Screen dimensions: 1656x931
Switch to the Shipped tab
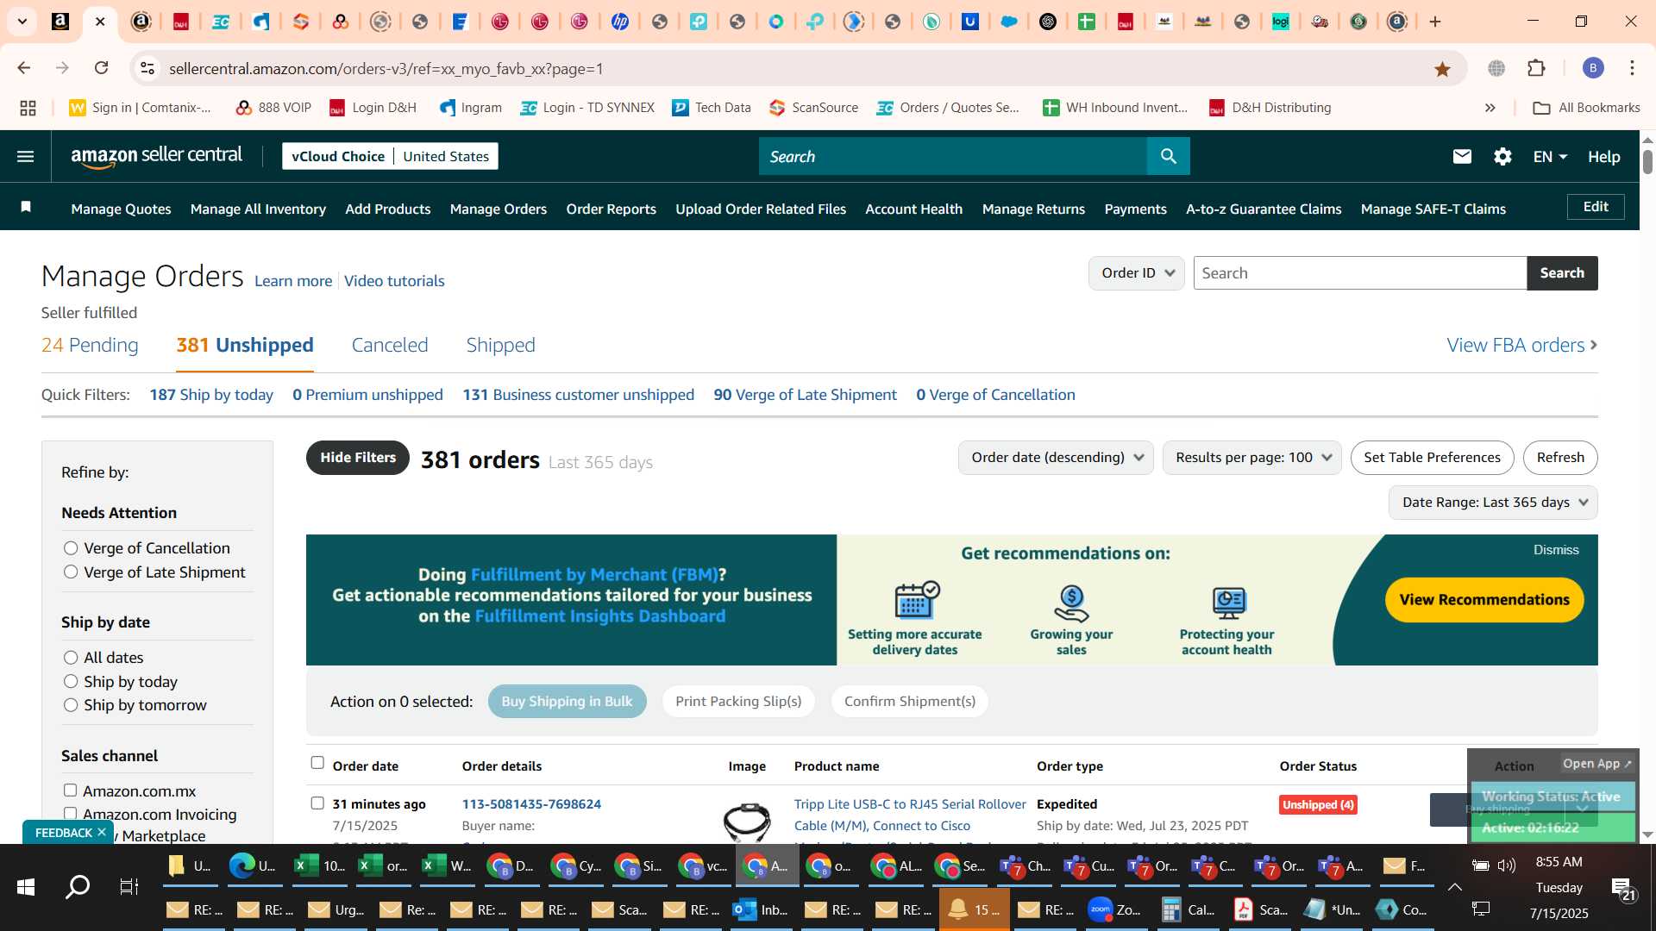(x=500, y=346)
